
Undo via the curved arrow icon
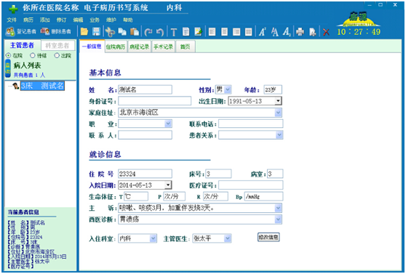160,32
